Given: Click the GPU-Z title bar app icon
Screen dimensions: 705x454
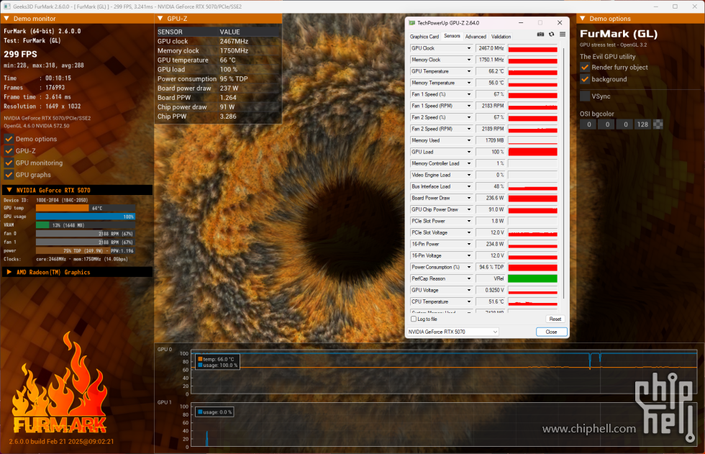Looking at the screenshot, I should [411, 22].
